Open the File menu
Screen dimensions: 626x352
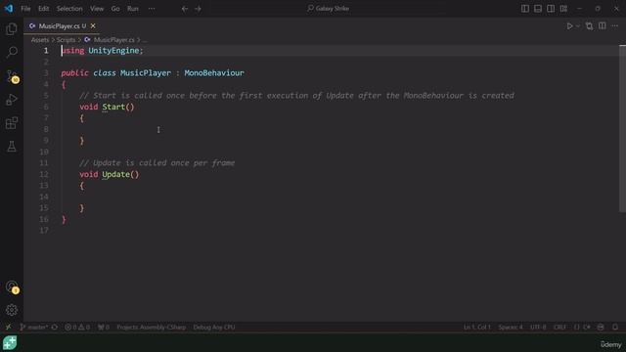coord(25,9)
